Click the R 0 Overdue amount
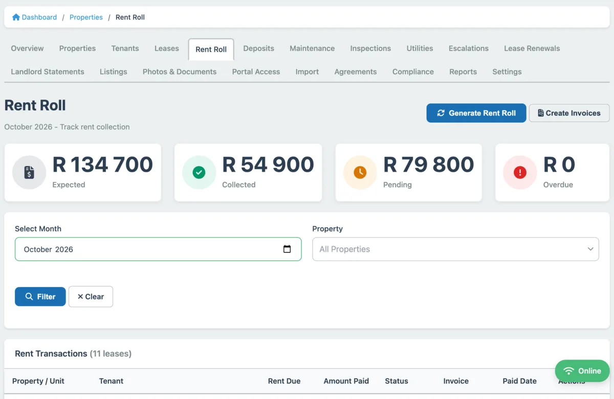 tap(559, 165)
